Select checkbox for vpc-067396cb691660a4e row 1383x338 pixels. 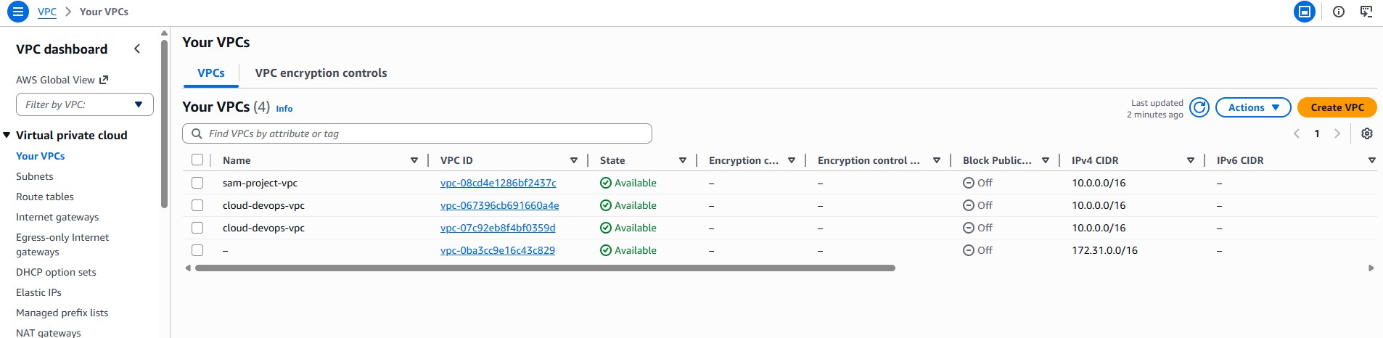click(x=197, y=205)
